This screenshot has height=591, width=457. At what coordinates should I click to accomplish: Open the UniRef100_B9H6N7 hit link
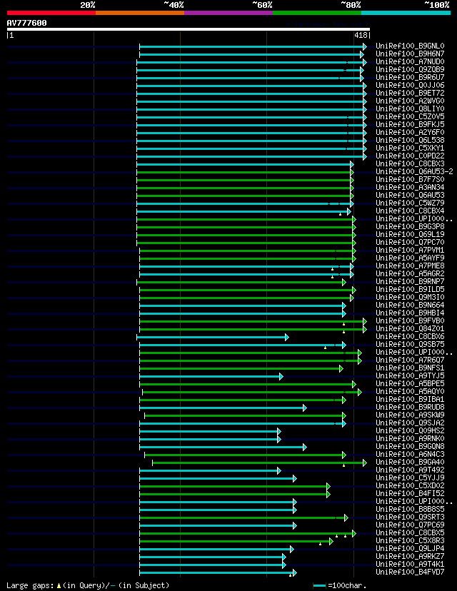(x=410, y=54)
